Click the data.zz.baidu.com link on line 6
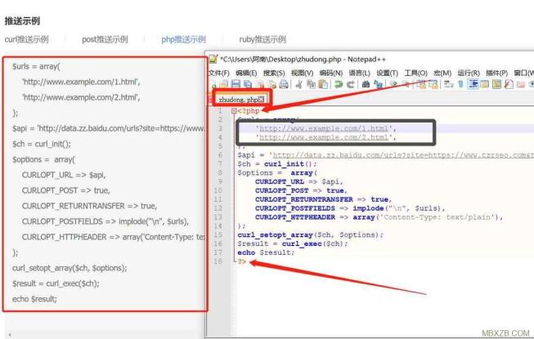The height and width of the screenshot is (339, 534). click(x=403, y=155)
